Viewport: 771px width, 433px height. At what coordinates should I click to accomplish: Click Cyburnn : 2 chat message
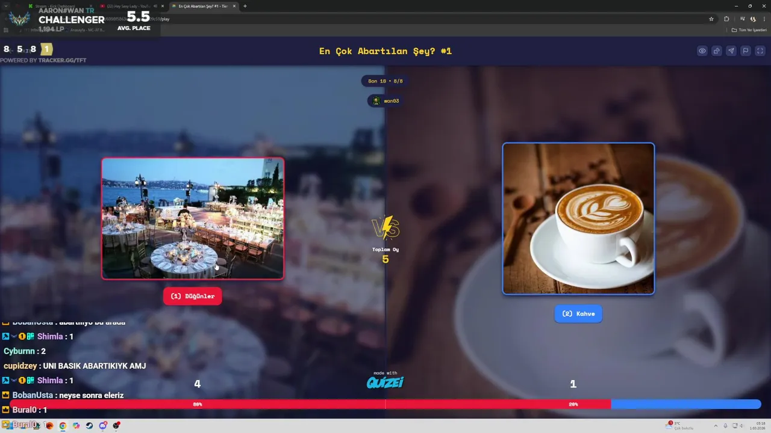[25, 351]
